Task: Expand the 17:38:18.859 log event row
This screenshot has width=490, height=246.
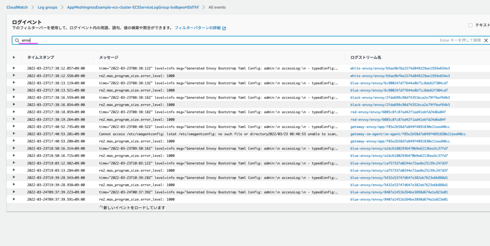Action: point(14,112)
